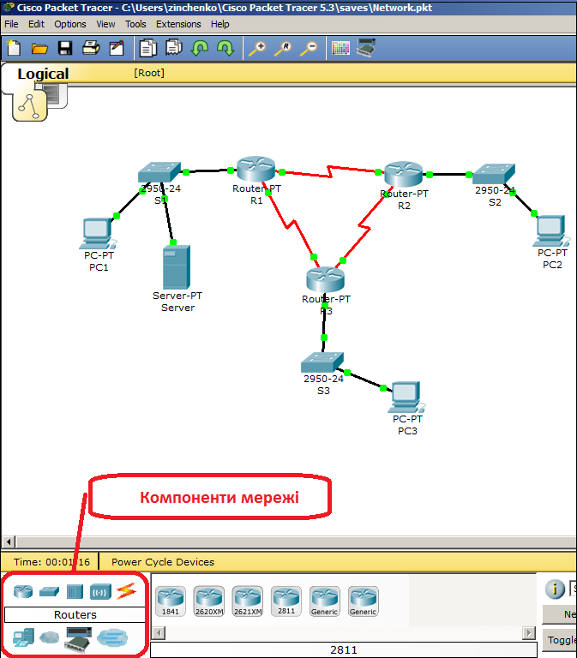Screen dimensions: 577x658
Task: Open the View menu
Action: pos(105,24)
